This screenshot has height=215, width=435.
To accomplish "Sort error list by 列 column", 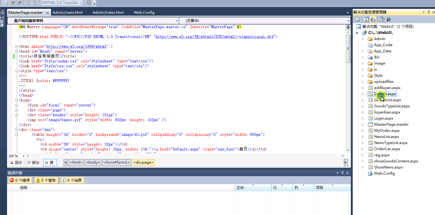I will click(303, 188).
